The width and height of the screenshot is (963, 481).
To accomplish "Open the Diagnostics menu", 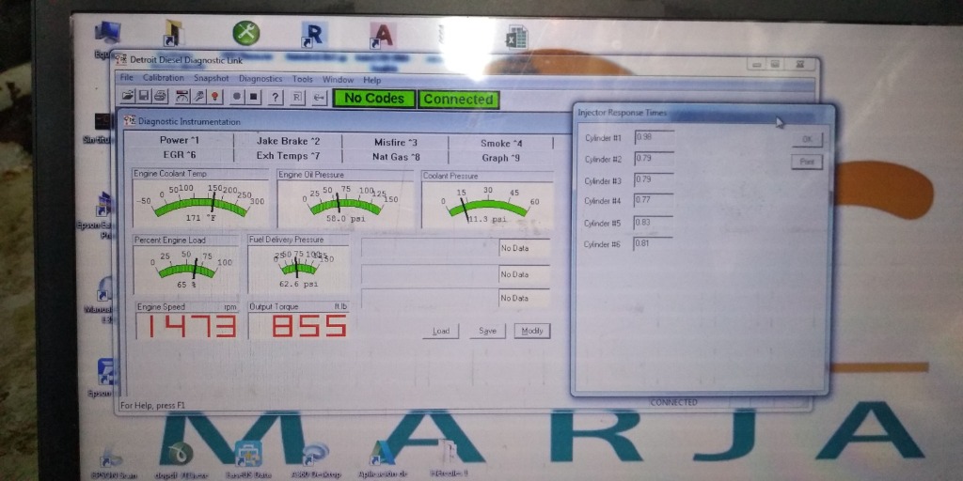I will click(x=260, y=80).
